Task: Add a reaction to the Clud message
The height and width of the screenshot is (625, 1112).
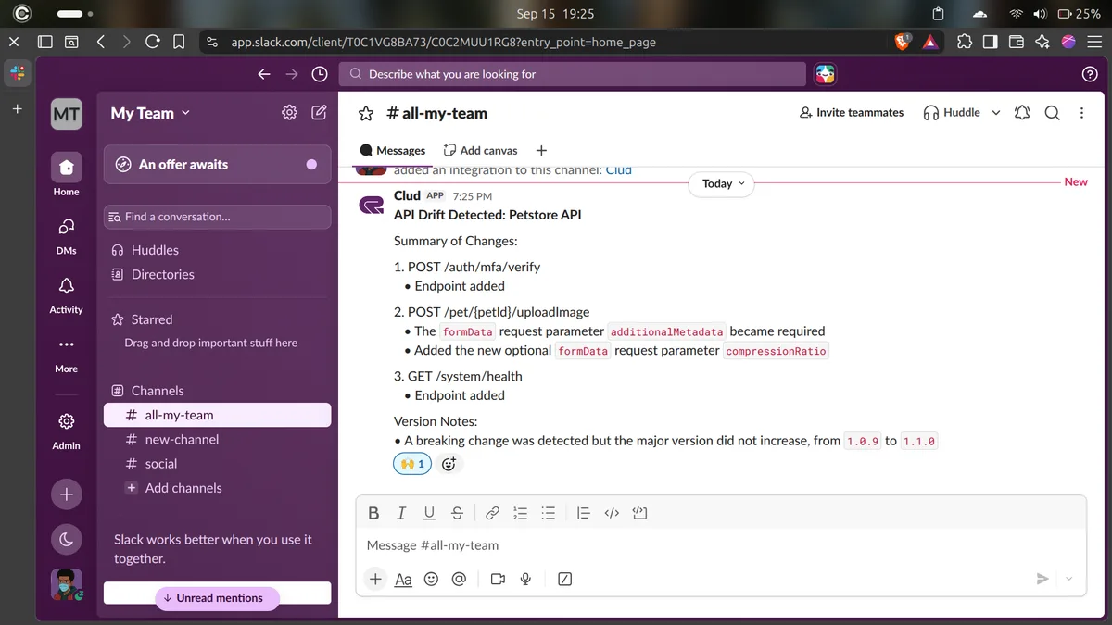Action: [449, 464]
